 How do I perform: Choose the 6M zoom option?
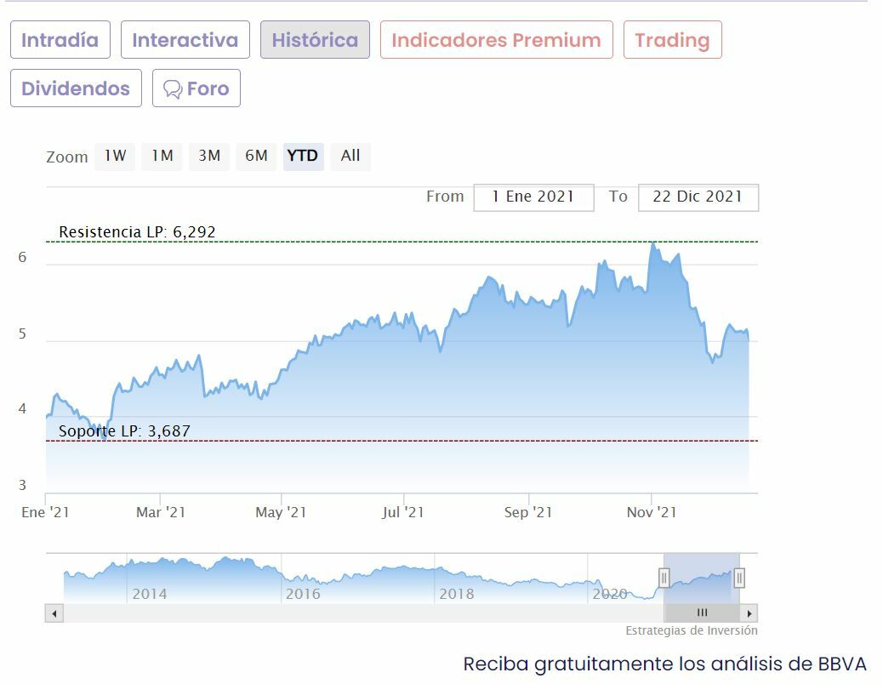coord(256,156)
